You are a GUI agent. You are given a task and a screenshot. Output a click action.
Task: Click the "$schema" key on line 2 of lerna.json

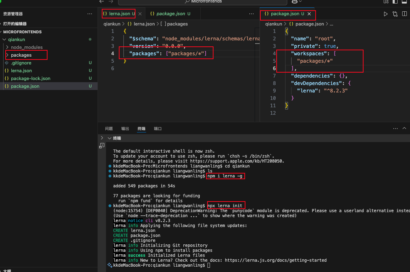(x=143, y=39)
